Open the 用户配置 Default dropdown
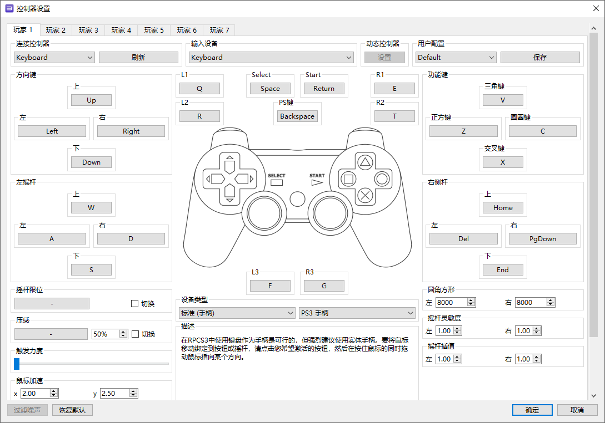The image size is (605, 423). (456, 57)
